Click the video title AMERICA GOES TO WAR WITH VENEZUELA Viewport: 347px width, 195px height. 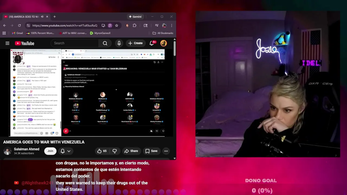(x=44, y=142)
